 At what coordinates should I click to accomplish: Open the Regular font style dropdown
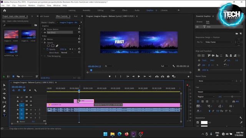pos(206,97)
